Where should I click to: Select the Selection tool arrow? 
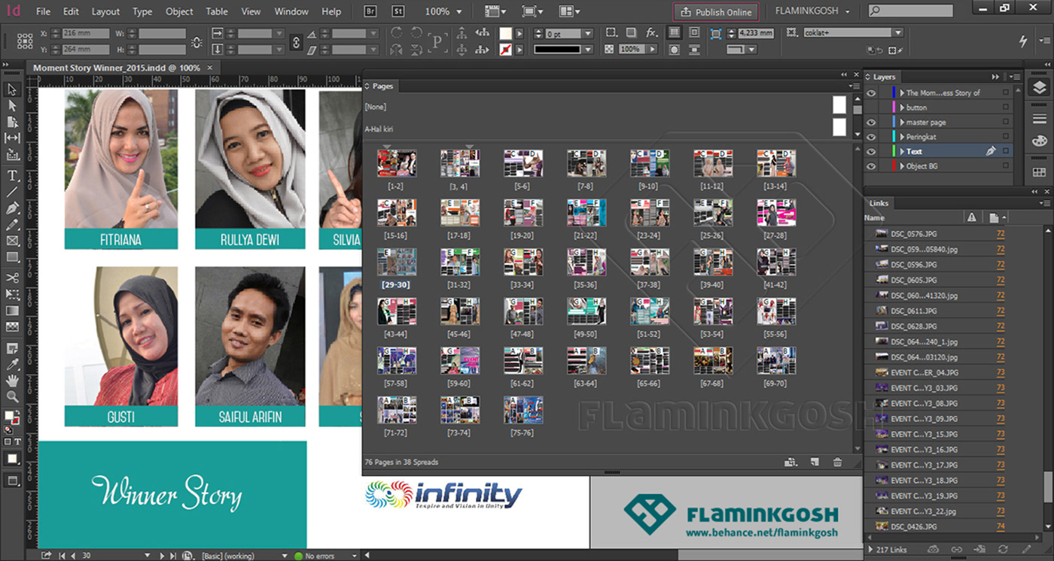[12, 89]
